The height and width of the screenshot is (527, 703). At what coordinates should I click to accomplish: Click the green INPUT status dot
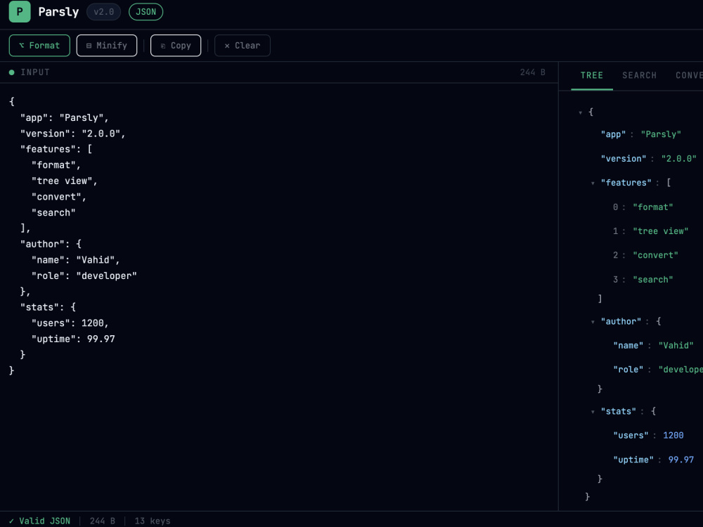pyautogui.click(x=12, y=72)
